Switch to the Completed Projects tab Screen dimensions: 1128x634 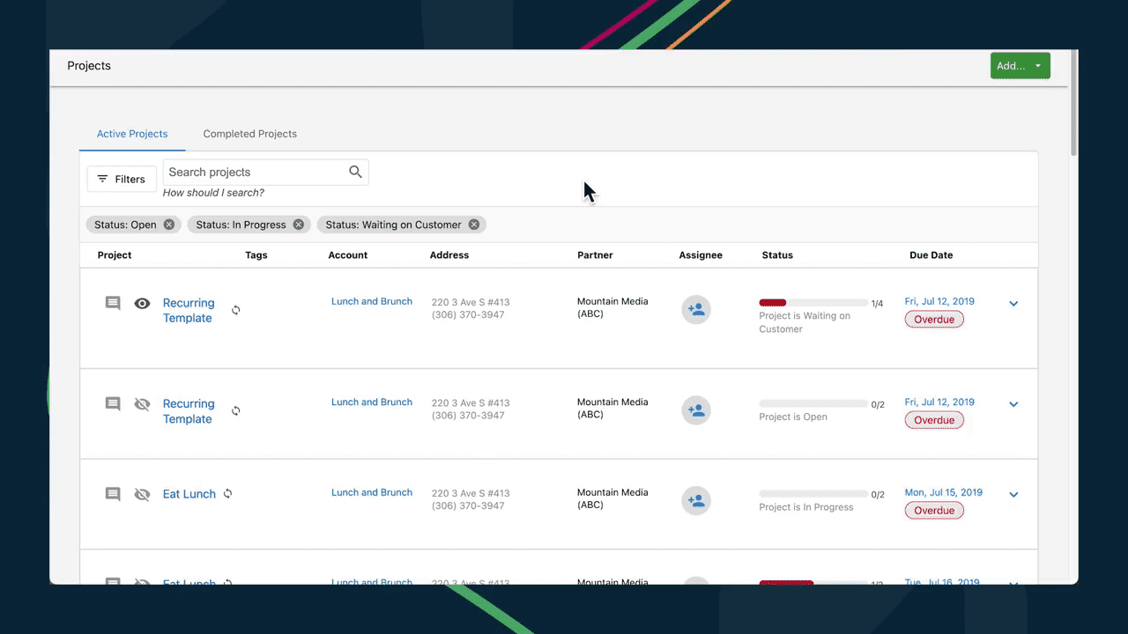tap(249, 134)
